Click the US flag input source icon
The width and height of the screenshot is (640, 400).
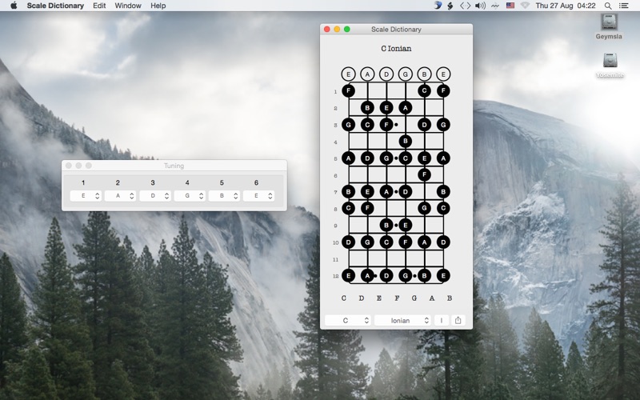pyautogui.click(x=510, y=6)
